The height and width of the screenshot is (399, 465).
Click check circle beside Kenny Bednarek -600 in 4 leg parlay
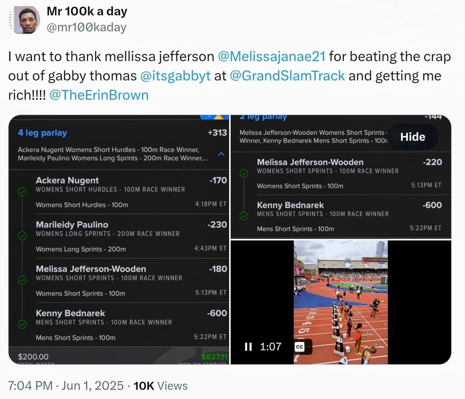[x=22, y=324]
